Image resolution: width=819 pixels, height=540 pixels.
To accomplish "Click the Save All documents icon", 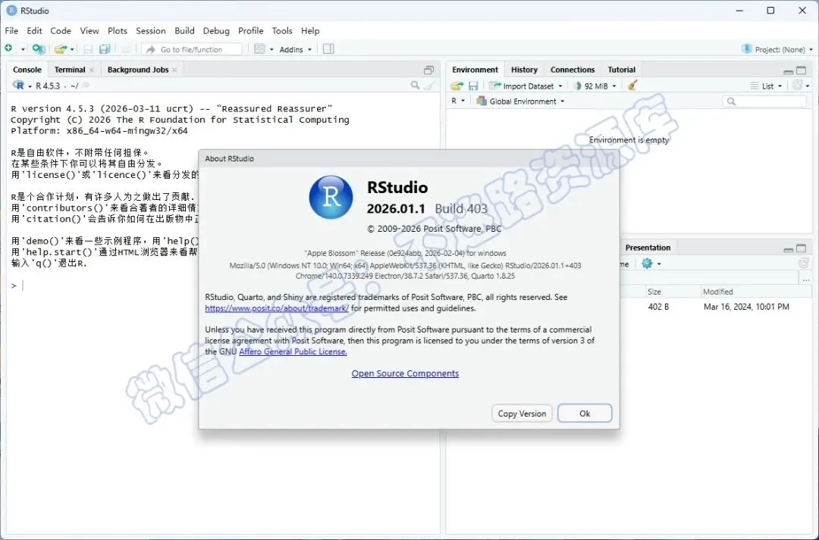I will coord(105,49).
